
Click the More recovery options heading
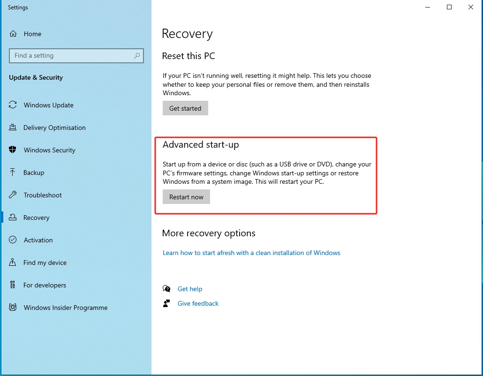coord(209,233)
